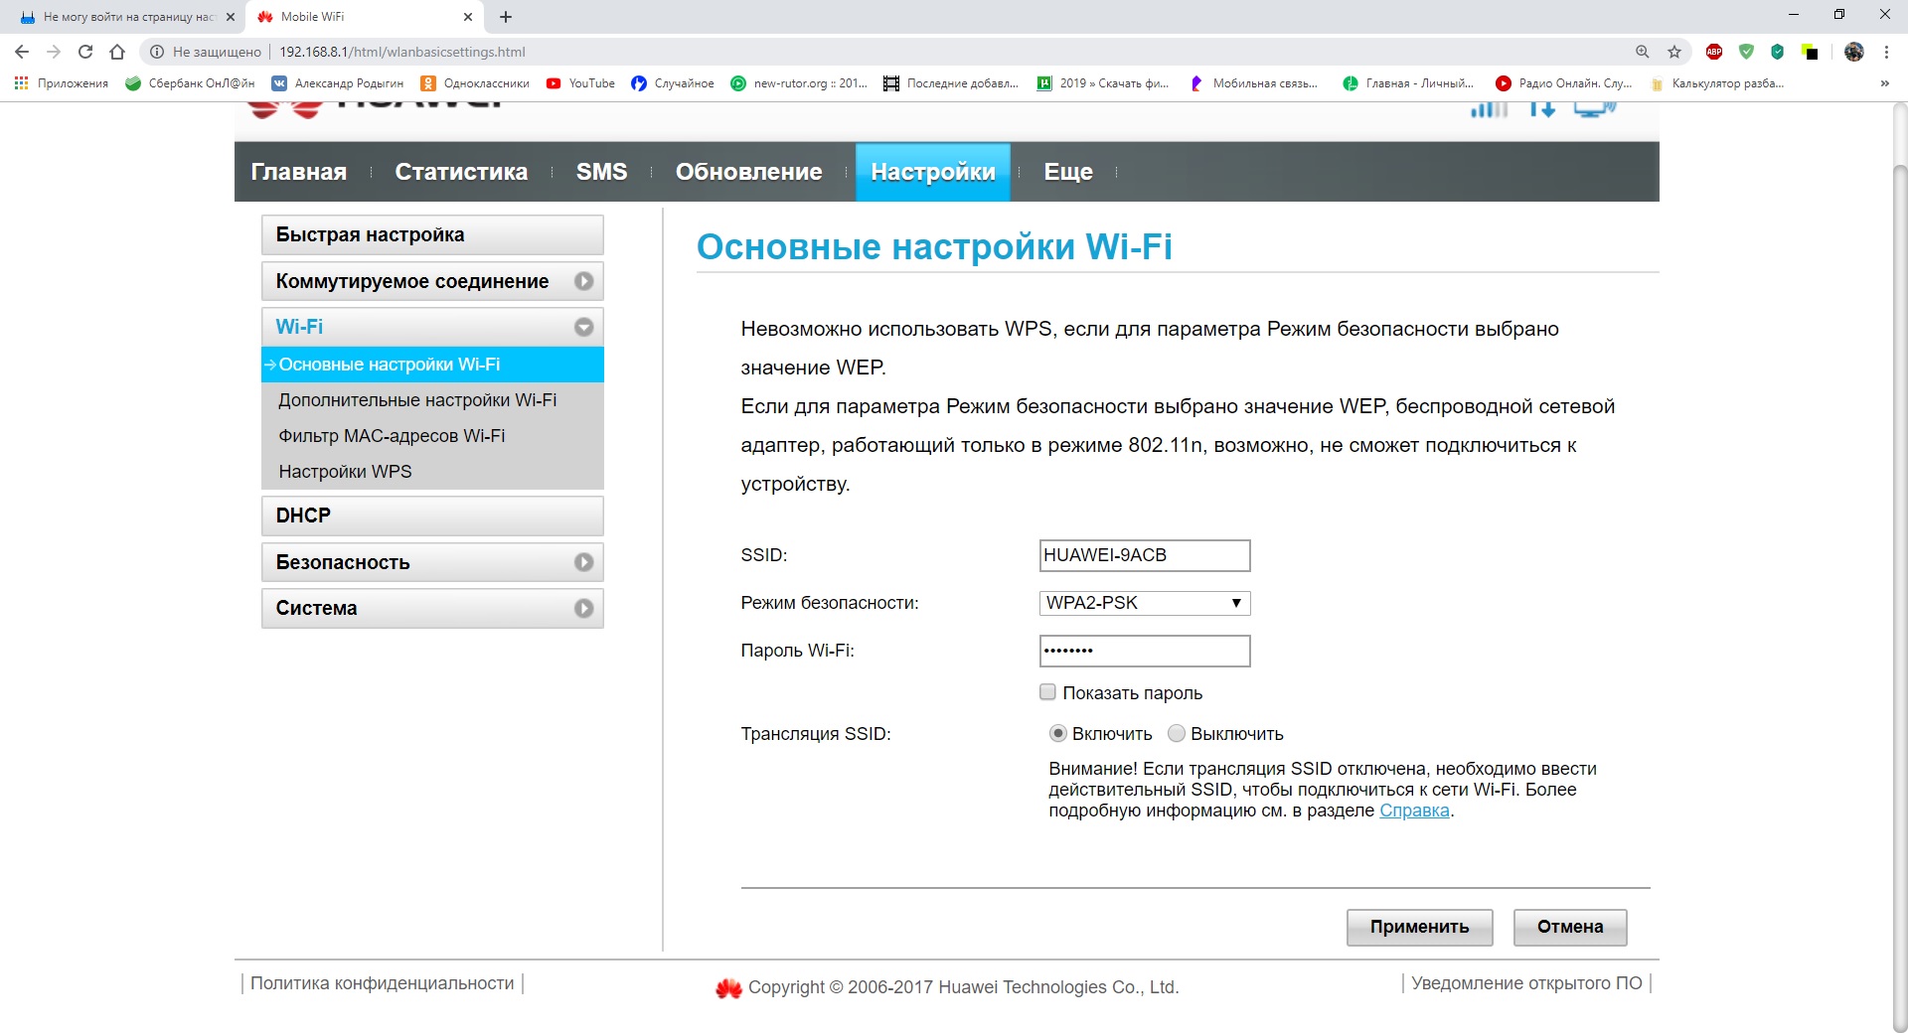Image resolution: width=1908 pixels, height=1033 pixels.
Task: Select Включить radio for SSID broadcast
Action: pos(1058,733)
